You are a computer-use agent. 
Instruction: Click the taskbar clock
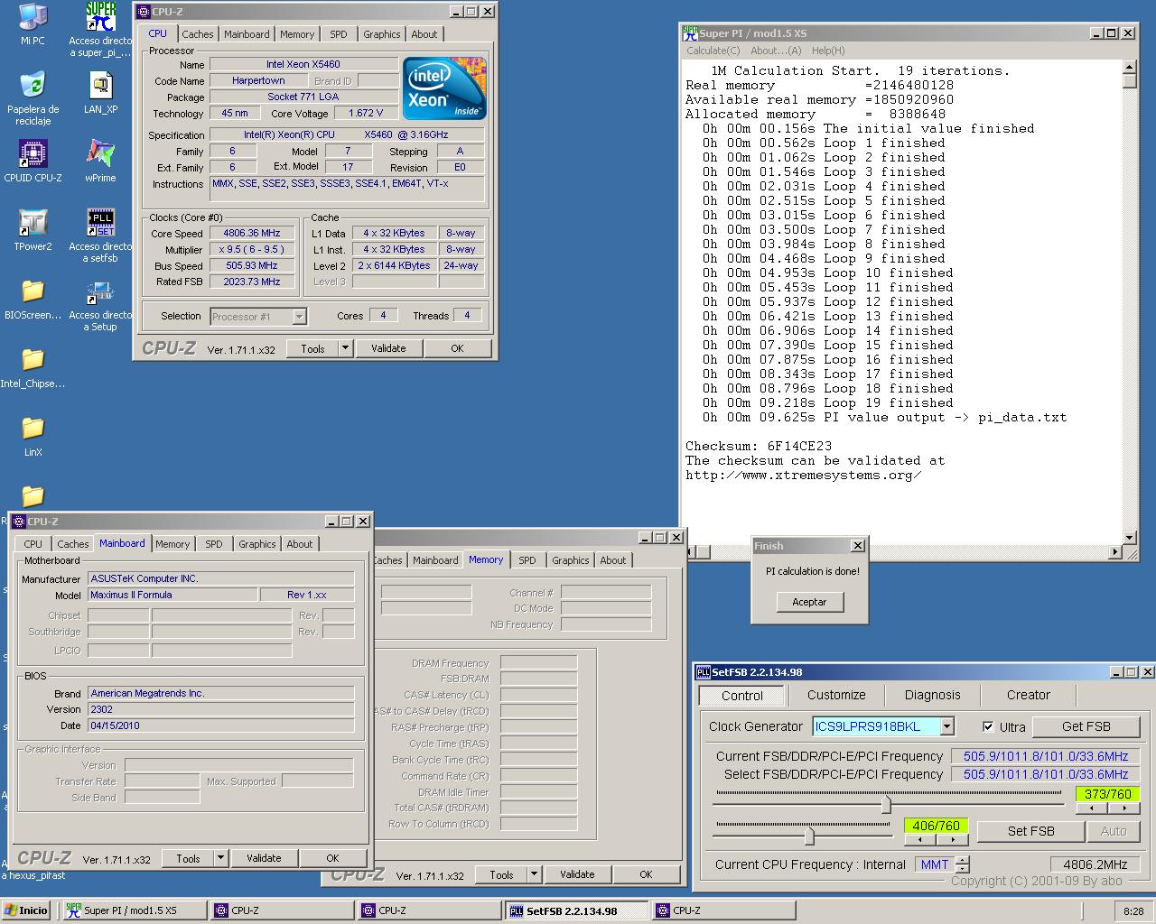pos(1133,911)
